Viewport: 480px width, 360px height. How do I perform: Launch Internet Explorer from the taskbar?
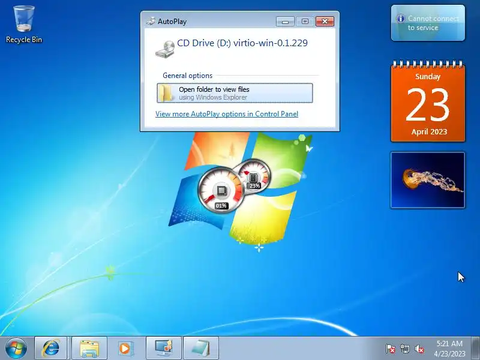51,348
